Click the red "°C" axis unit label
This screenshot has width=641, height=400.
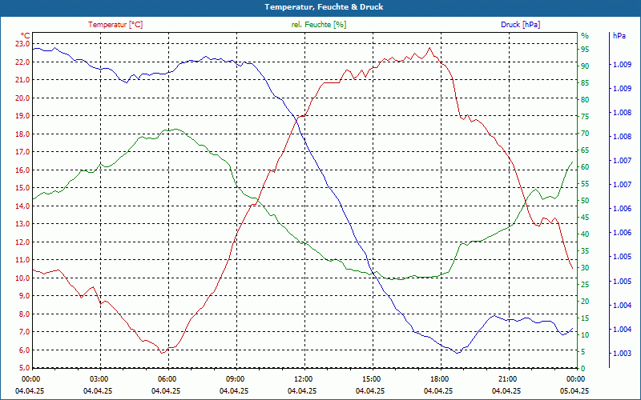[x=26, y=36]
